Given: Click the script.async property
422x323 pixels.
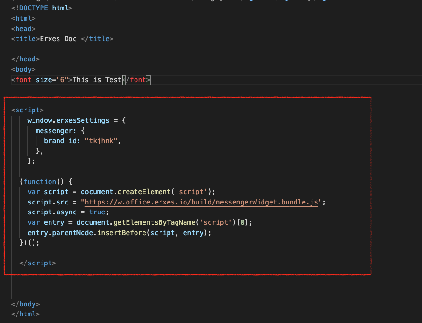Looking at the screenshot, I should pyautogui.click(x=52, y=212).
